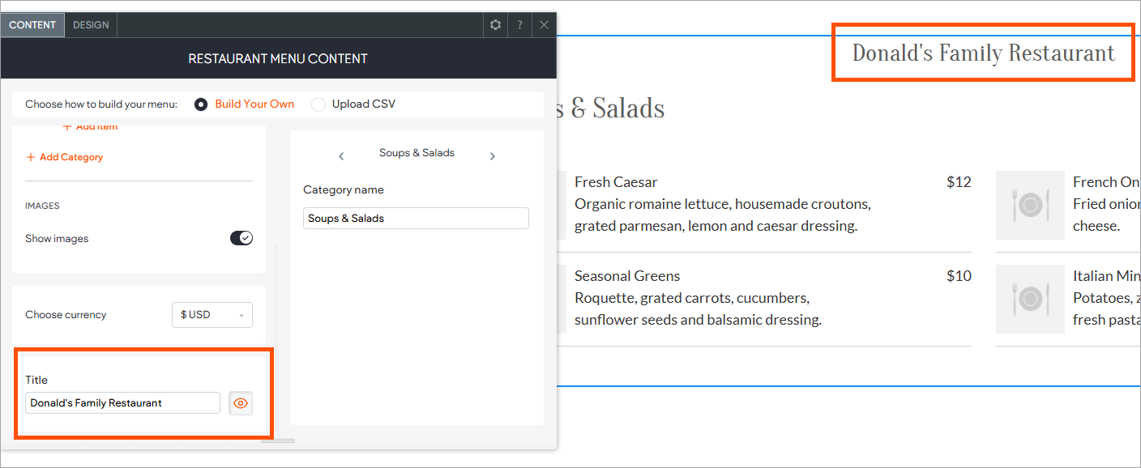Viewport: 1141px width, 468px height.
Task: Click the French Onion dish plate icon
Action: (x=1030, y=205)
